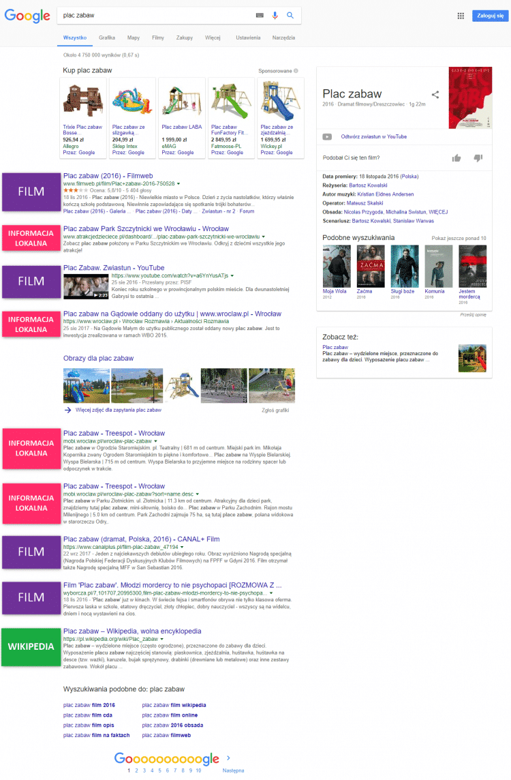Open dropdown arrow next to pl.wikipedia.org URL

point(162,640)
